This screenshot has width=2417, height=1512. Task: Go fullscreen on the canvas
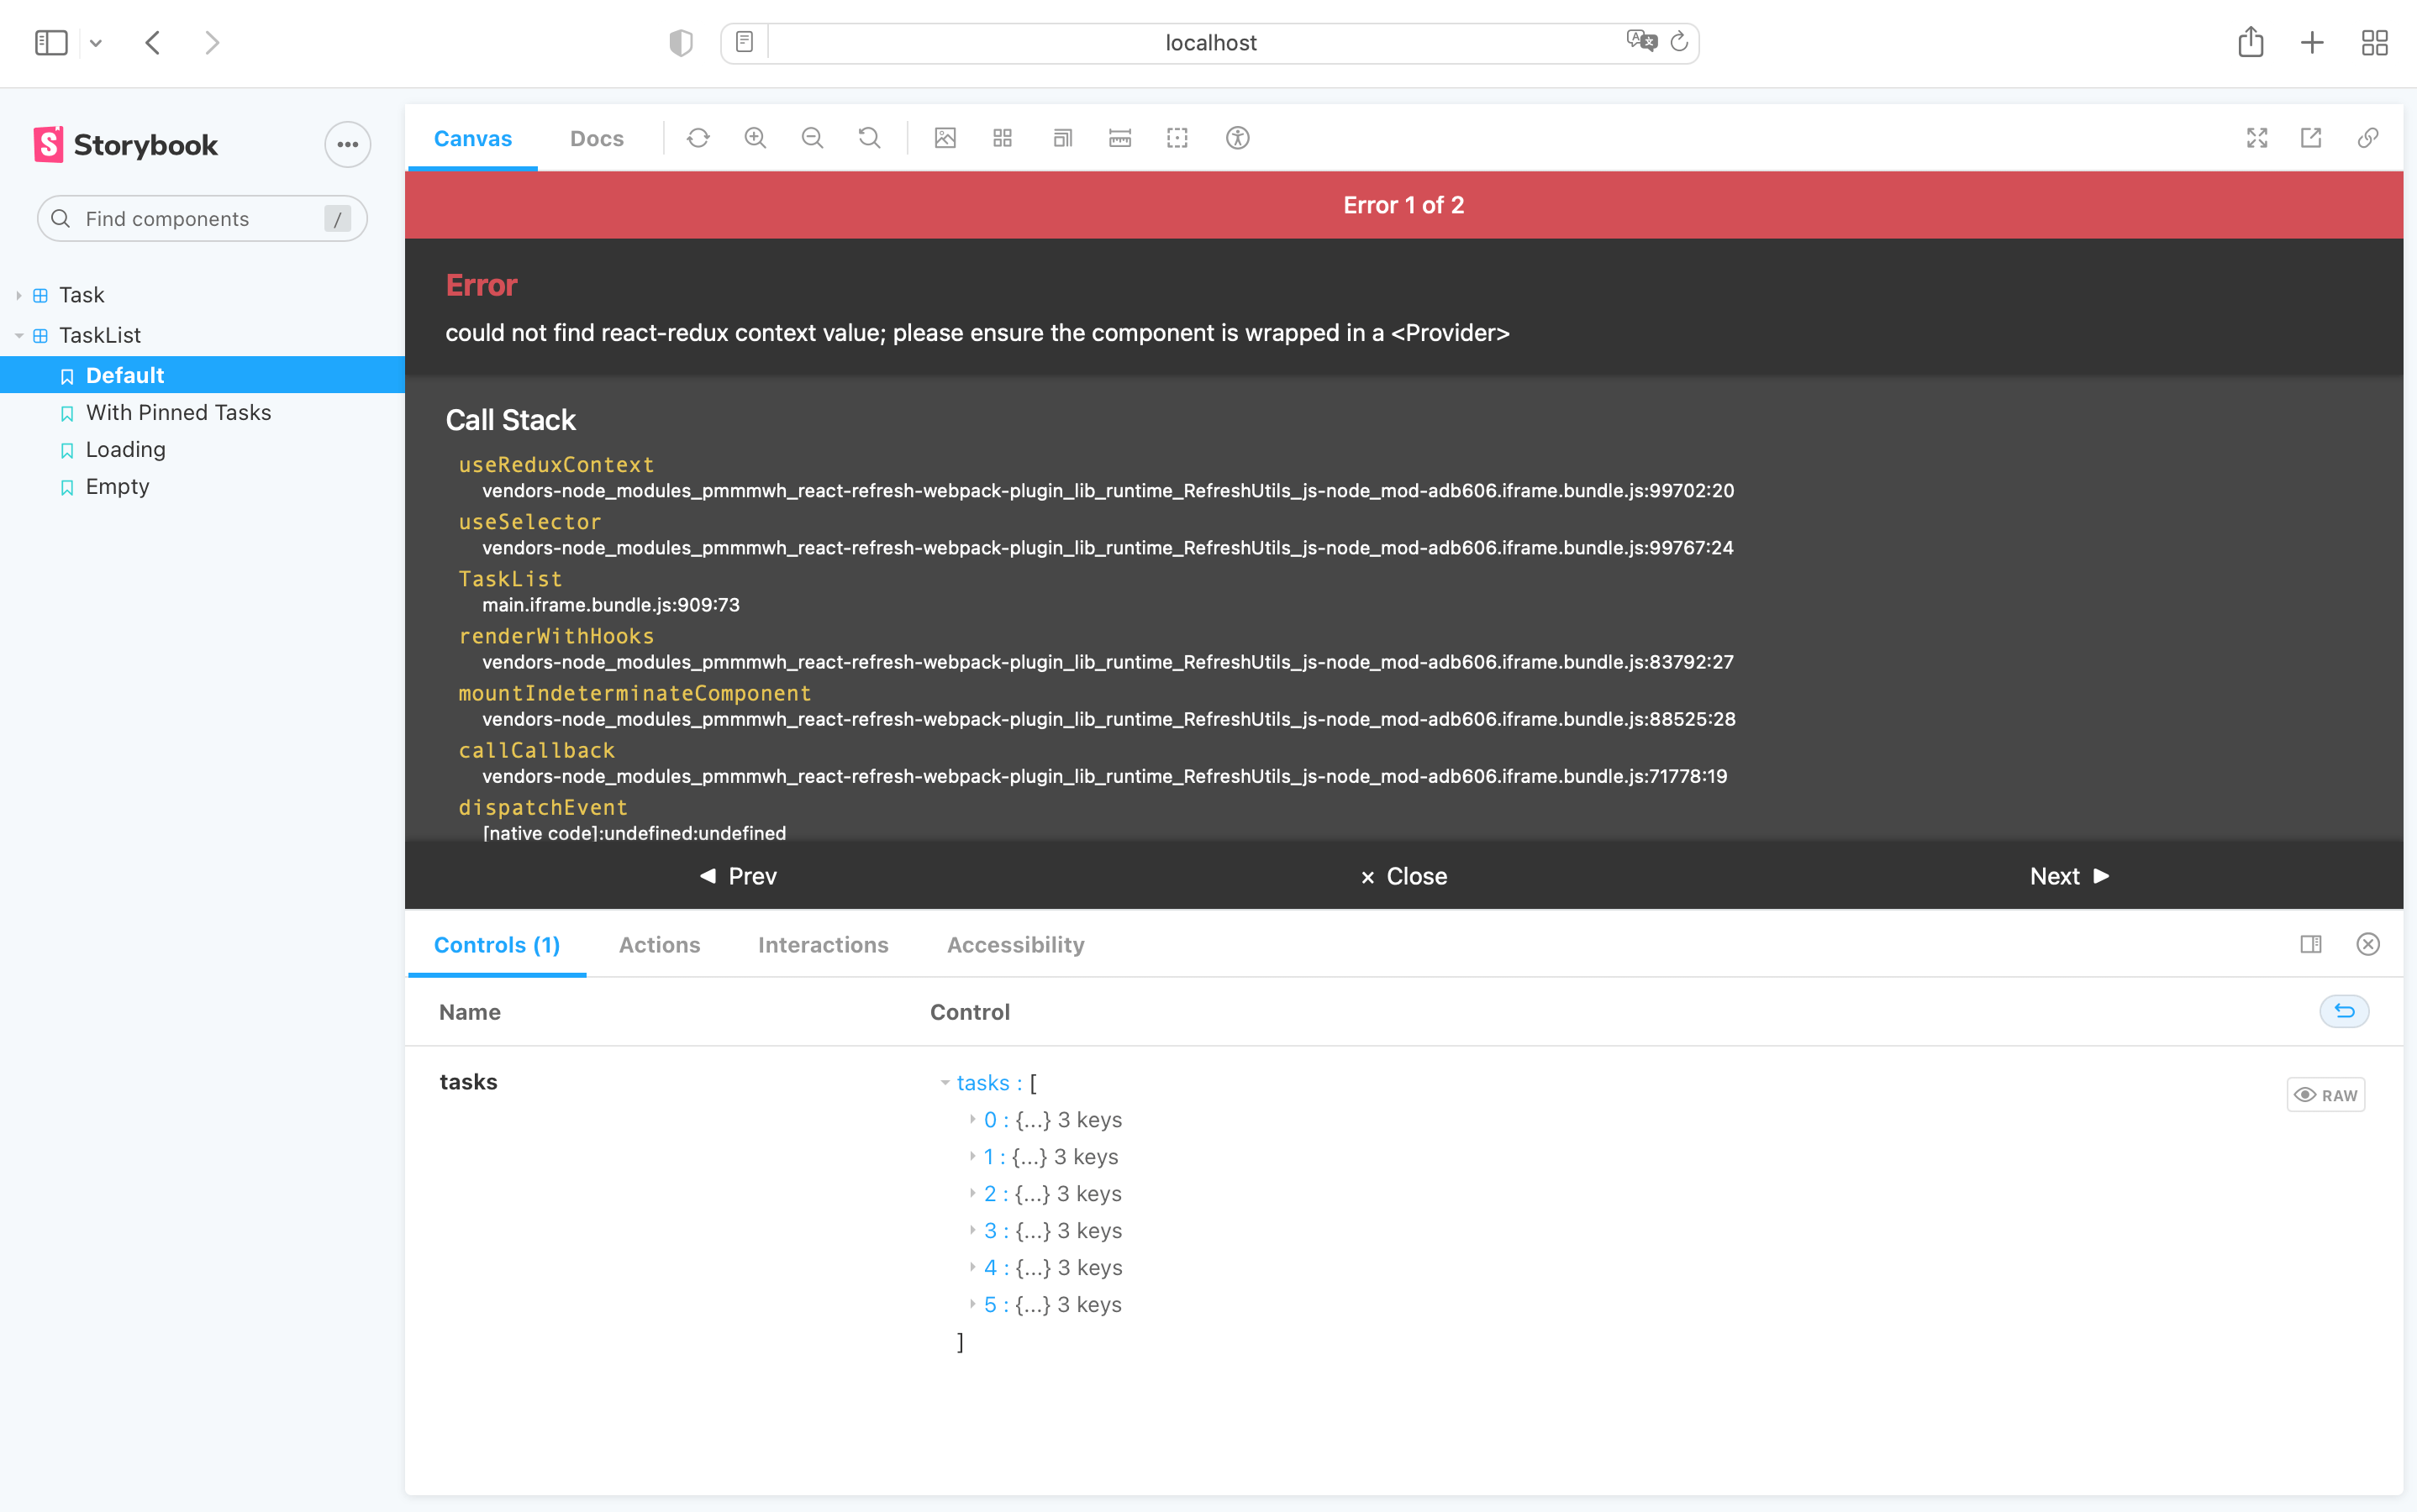point(2258,138)
